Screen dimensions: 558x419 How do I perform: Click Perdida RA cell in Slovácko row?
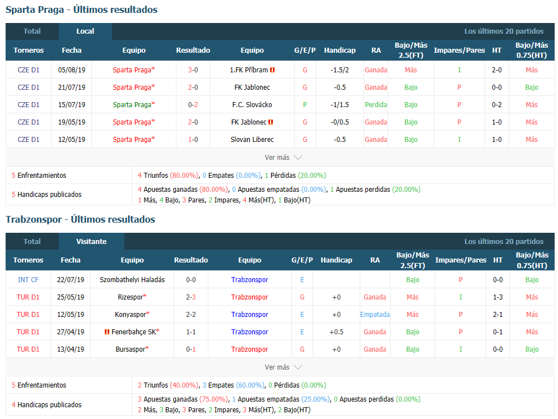pos(376,105)
